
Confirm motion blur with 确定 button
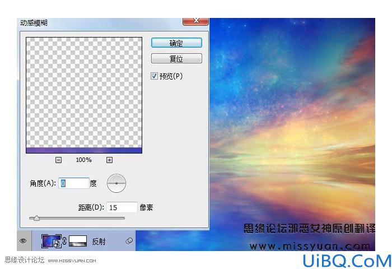pos(176,43)
